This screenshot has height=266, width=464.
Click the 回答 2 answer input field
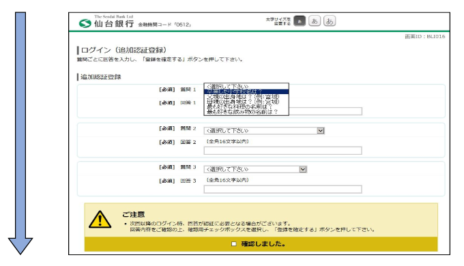click(x=282, y=151)
